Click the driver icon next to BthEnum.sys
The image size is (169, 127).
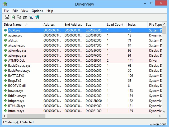pyautogui.click(x=6, y=96)
